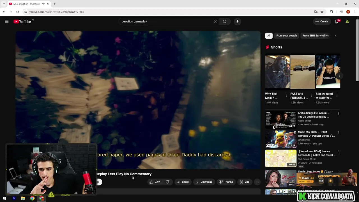Open the account avatar menu
The height and width of the screenshot is (202, 359).
(347, 21)
